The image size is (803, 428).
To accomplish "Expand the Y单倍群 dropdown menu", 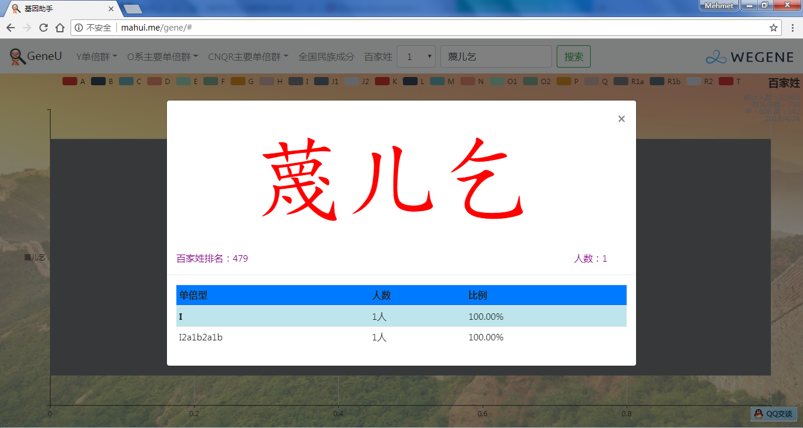I will click(96, 56).
